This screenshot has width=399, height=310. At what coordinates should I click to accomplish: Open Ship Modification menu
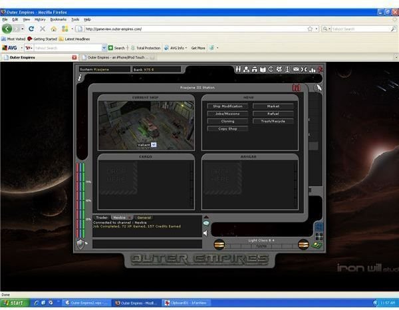point(227,106)
